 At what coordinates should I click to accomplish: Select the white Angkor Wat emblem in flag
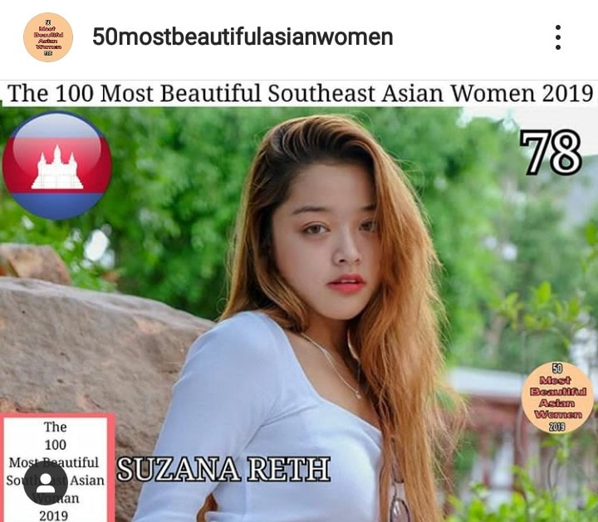[x=57, y=168]
